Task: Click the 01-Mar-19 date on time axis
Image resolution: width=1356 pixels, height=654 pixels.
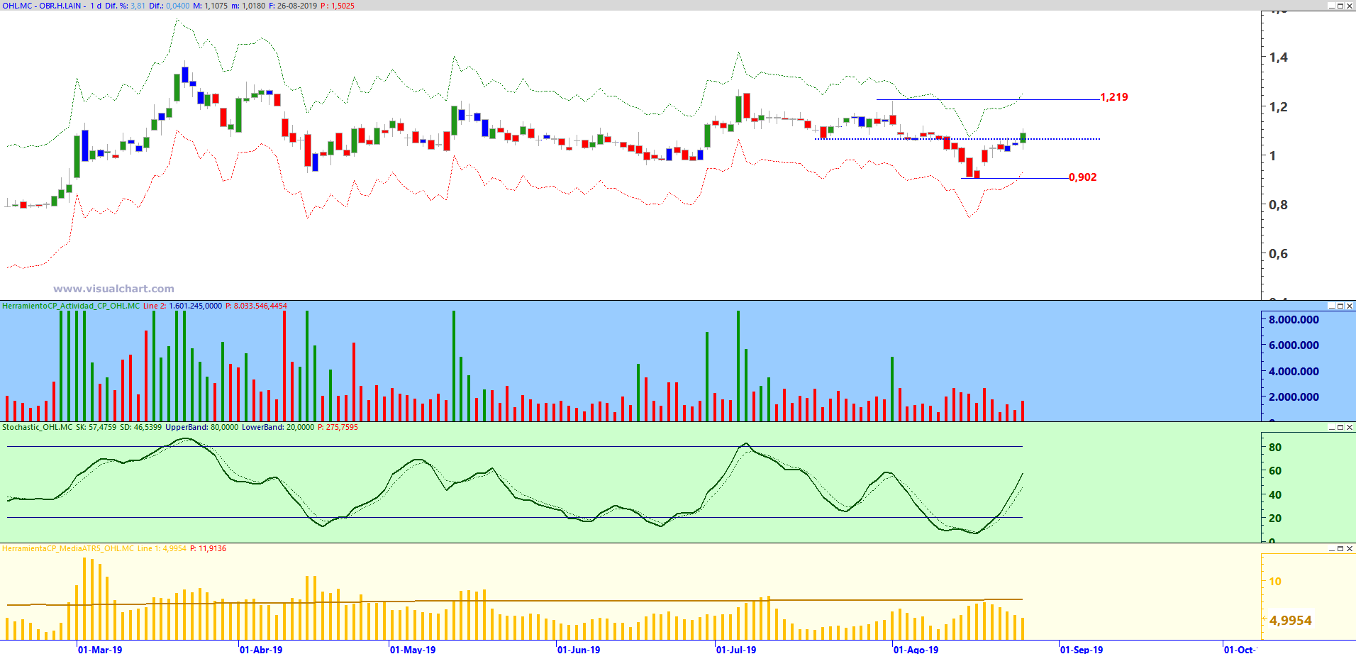Action: coord(100,649)
